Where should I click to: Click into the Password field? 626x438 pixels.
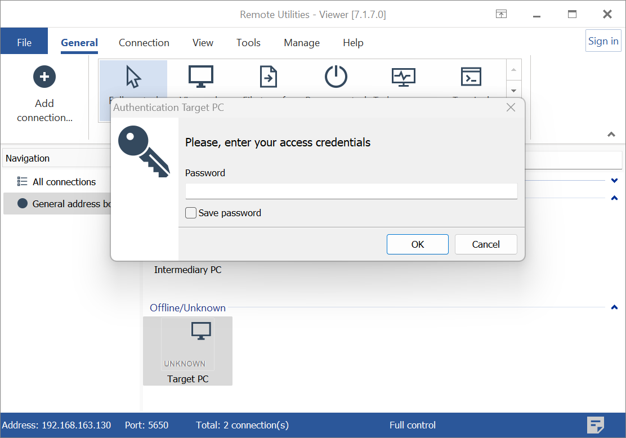(x=351, y=191)
